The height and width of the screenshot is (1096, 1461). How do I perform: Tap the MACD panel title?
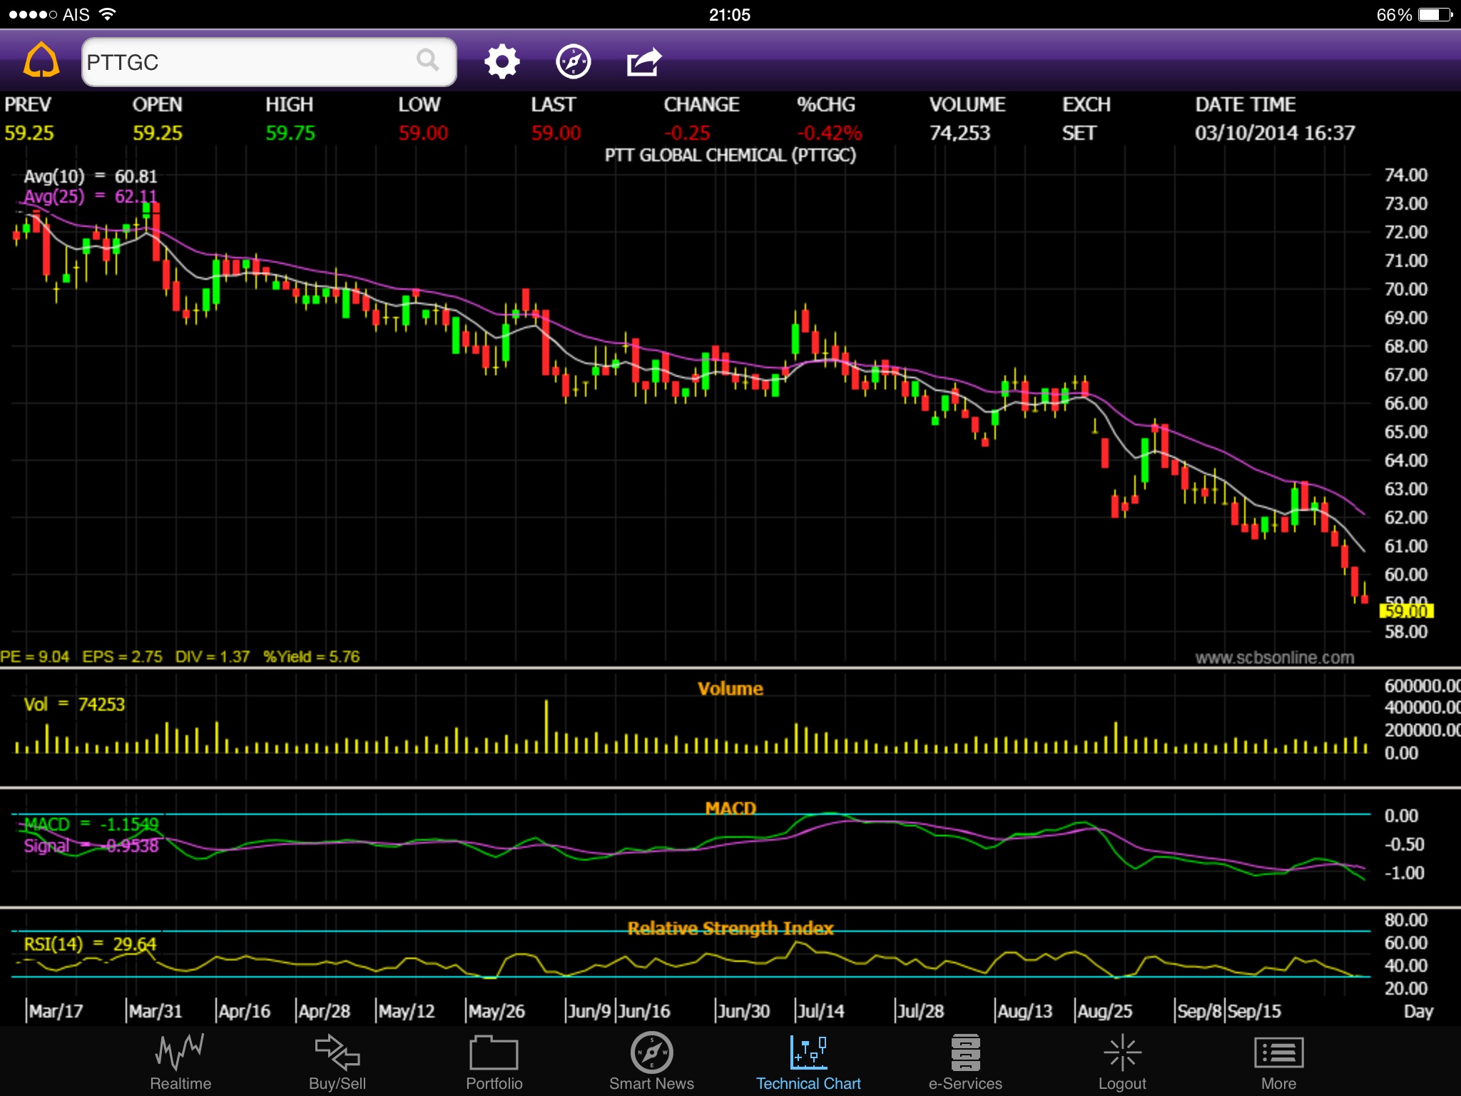coord(730,808)
